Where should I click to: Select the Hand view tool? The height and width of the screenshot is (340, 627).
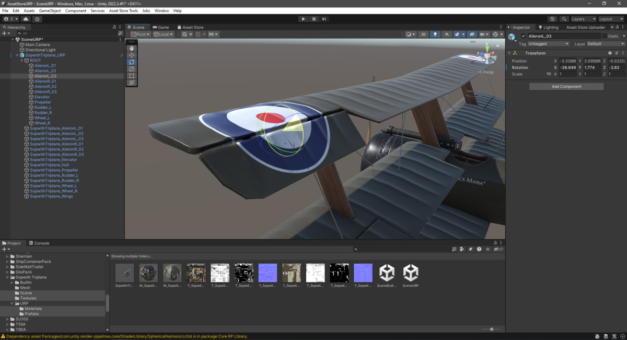tap(132, 48)
